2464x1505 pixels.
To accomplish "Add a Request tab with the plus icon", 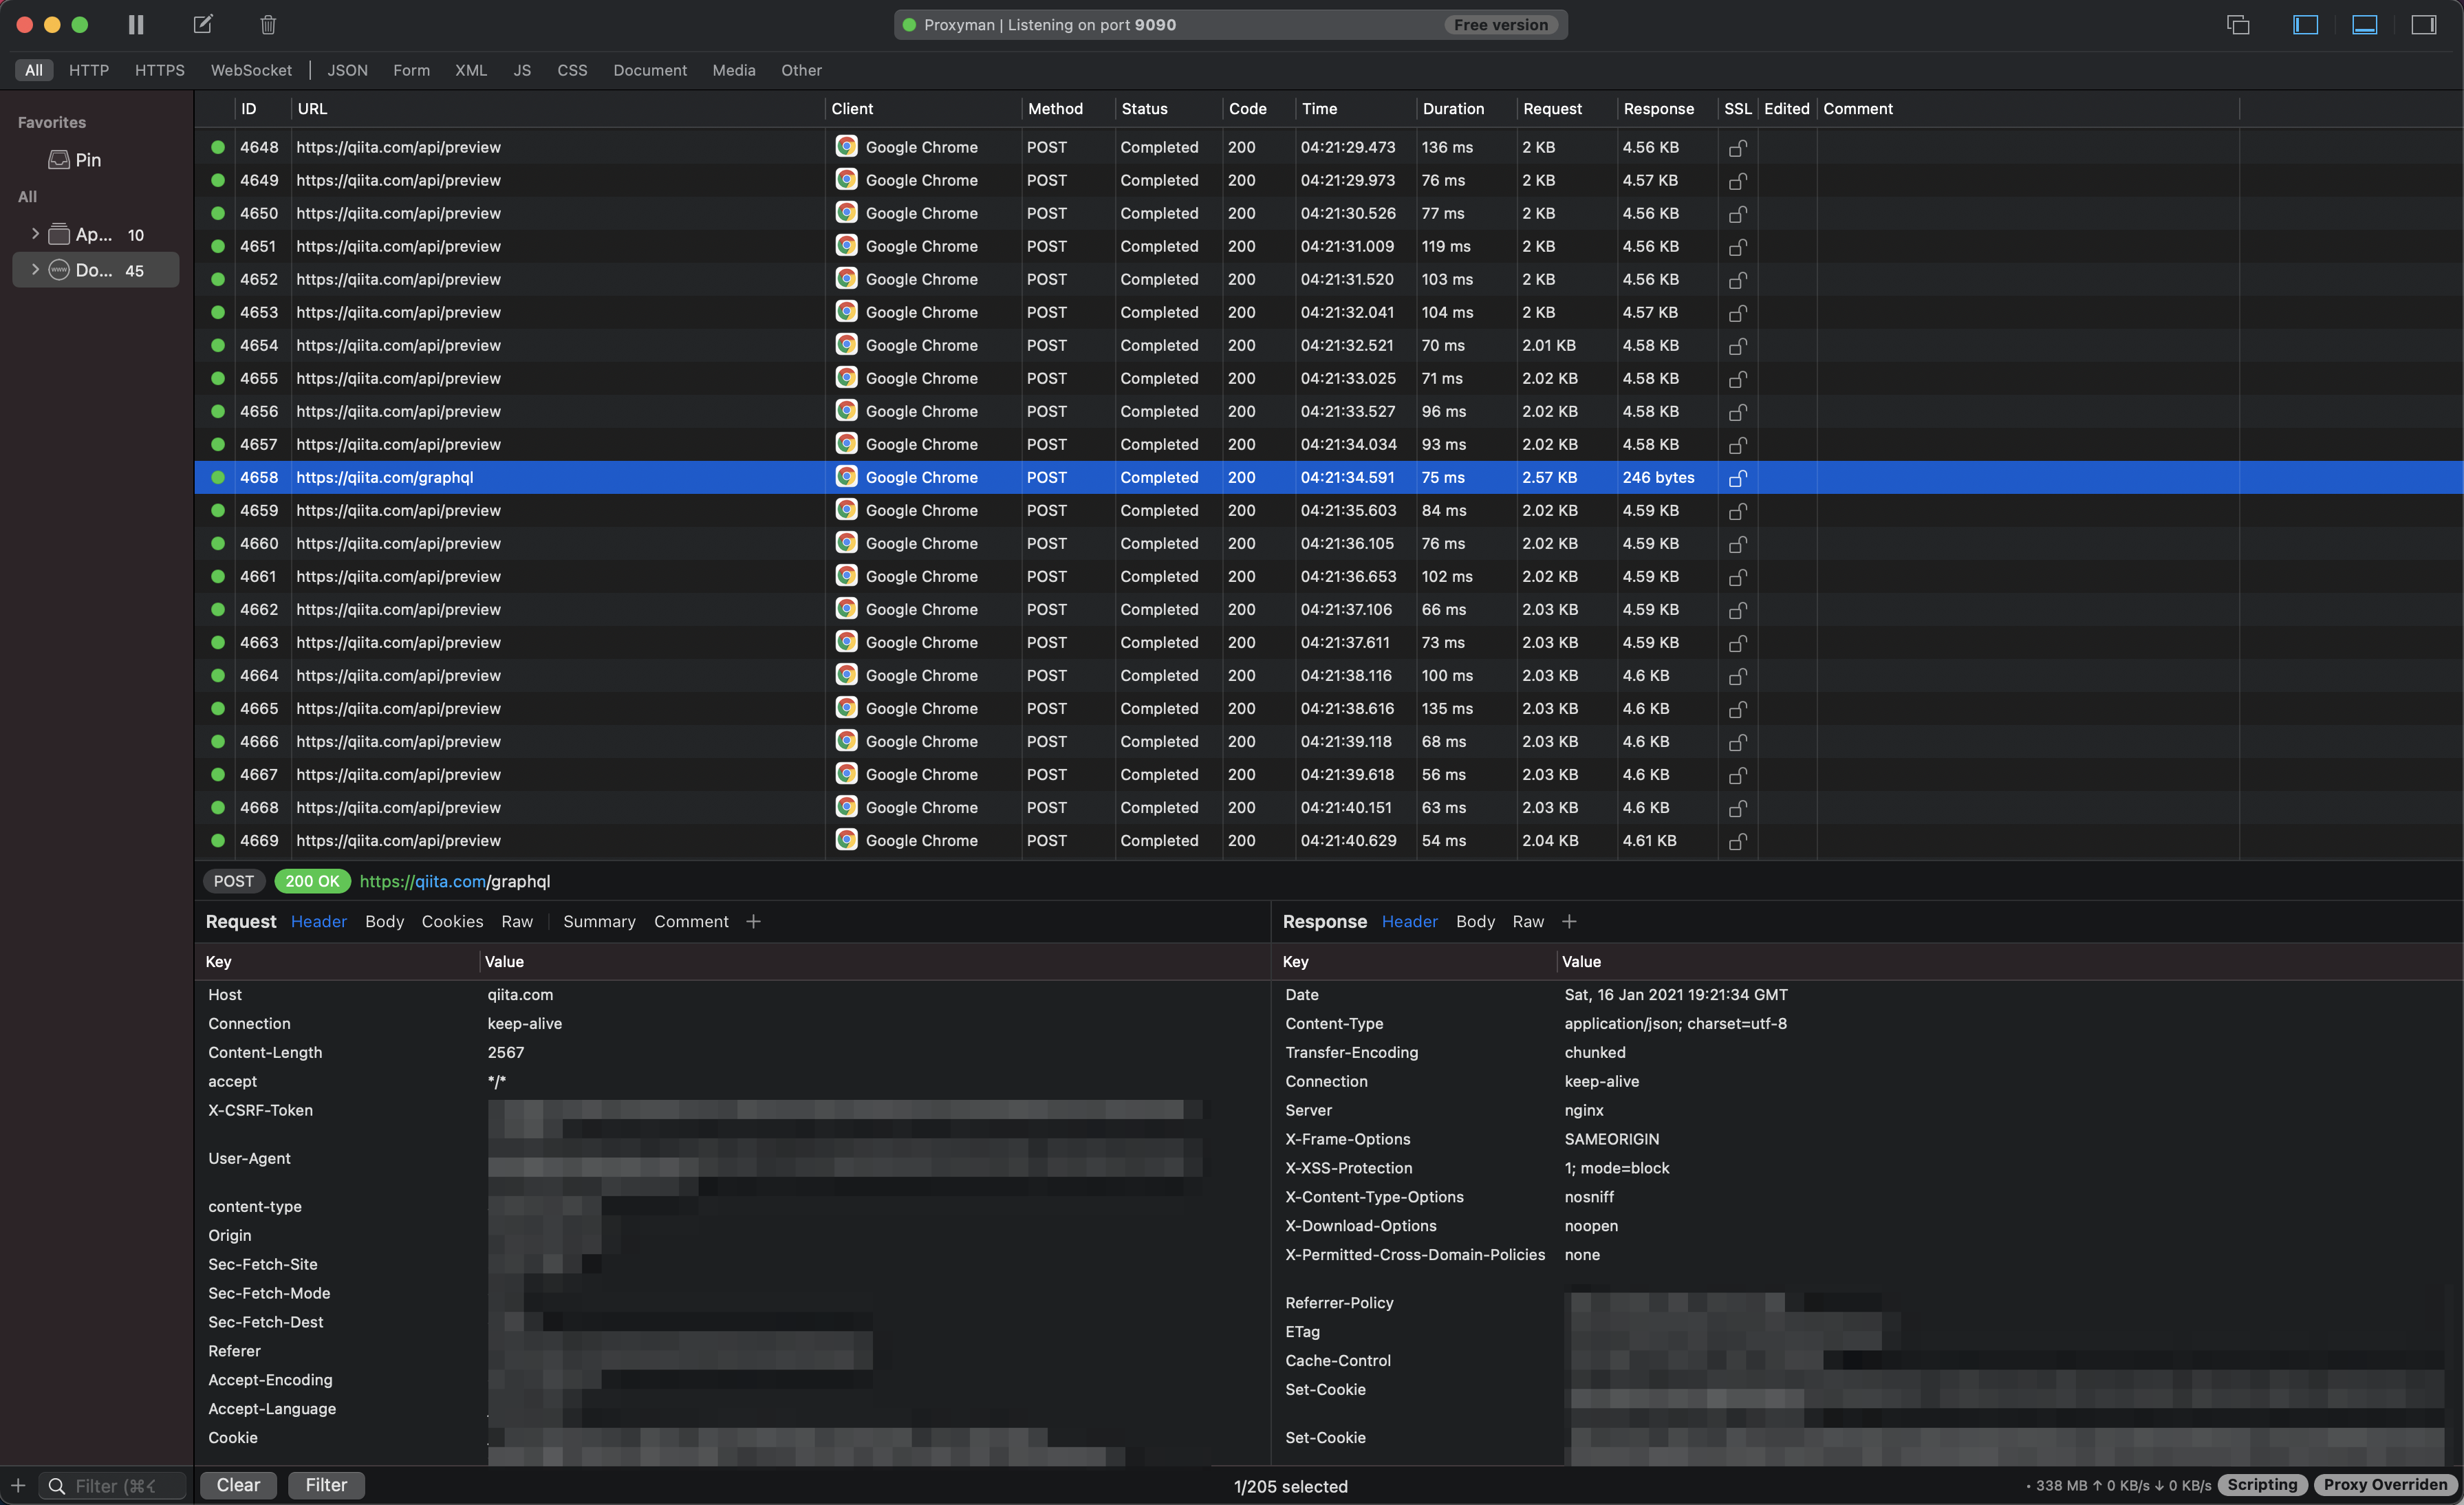I will click(x=753, y=921).
